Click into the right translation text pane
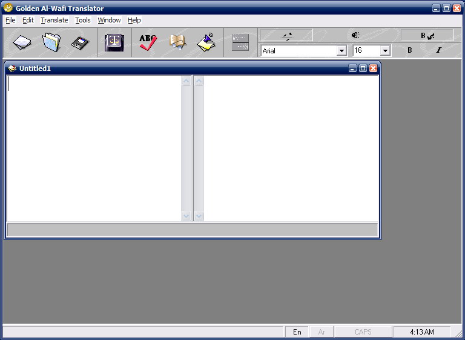 [291, 148]
